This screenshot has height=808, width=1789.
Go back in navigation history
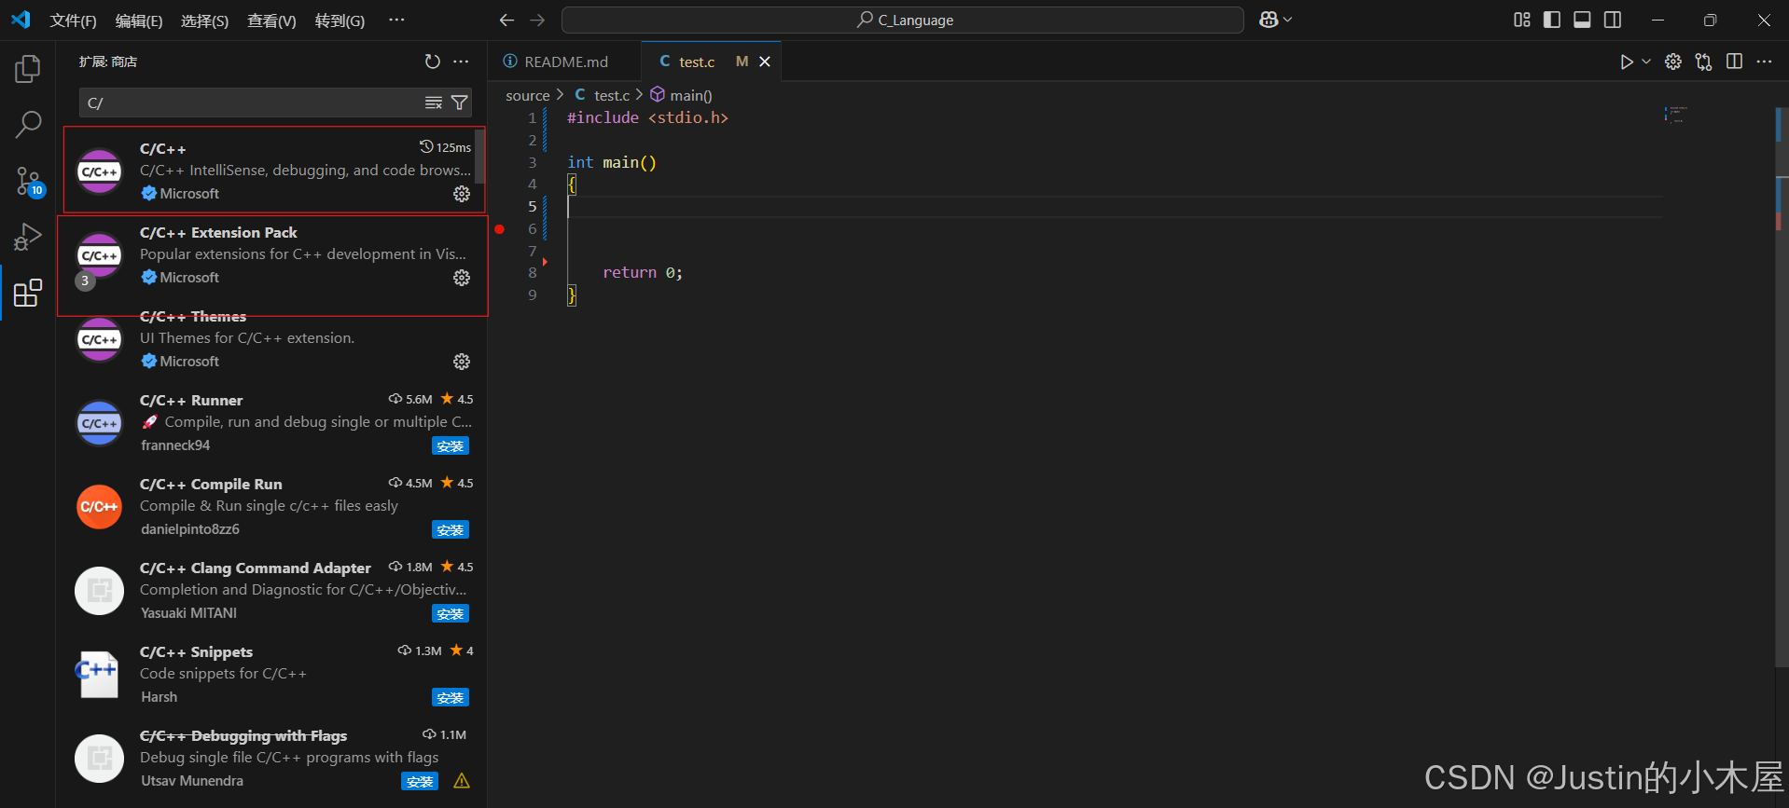(506, 20)
